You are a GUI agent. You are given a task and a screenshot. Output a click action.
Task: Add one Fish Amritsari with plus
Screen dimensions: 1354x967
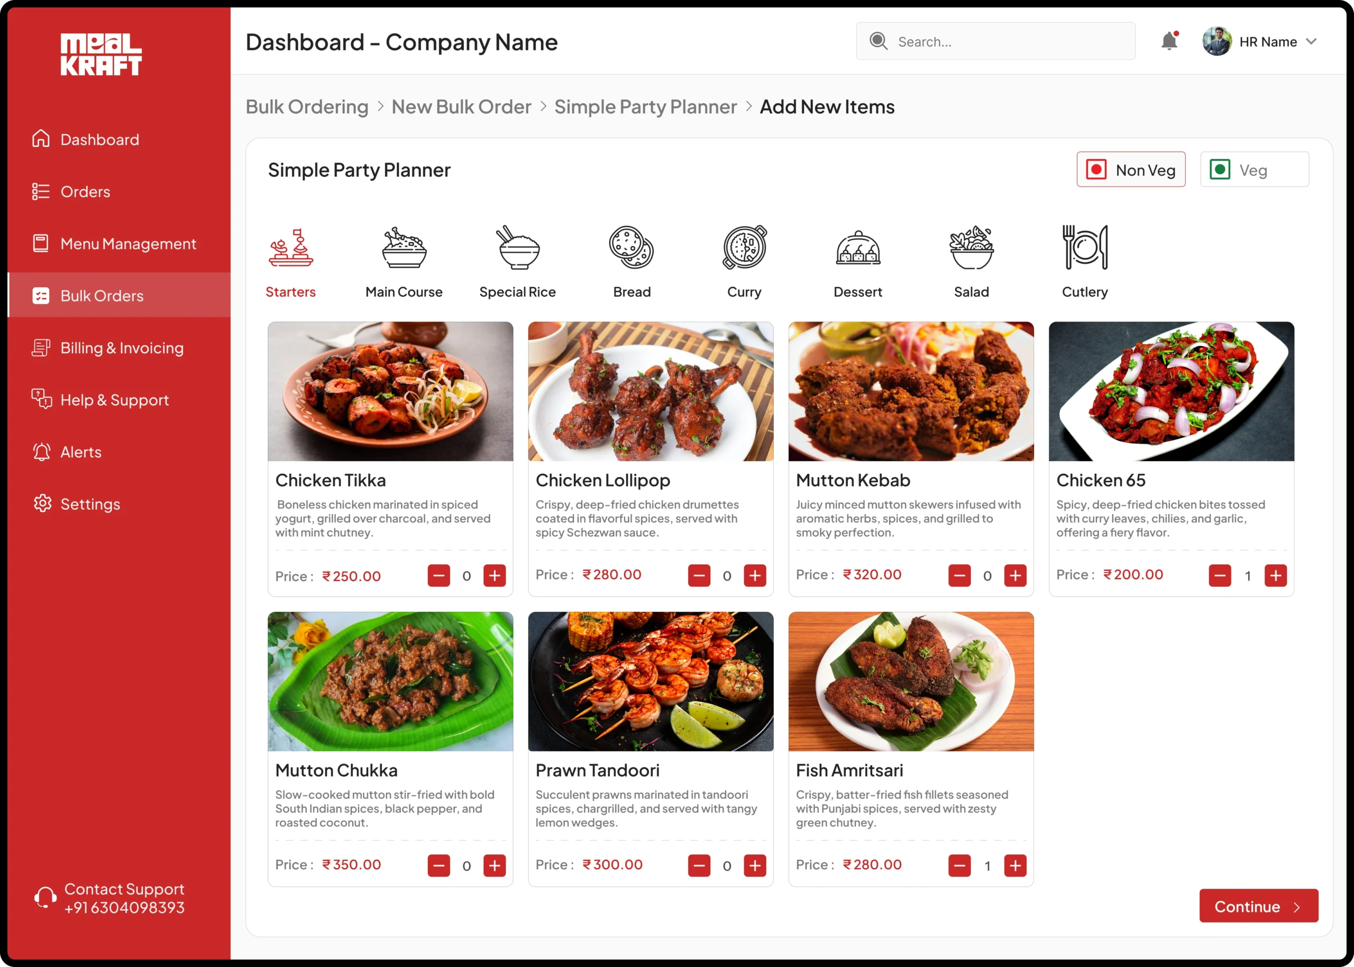pos(1015,865)
